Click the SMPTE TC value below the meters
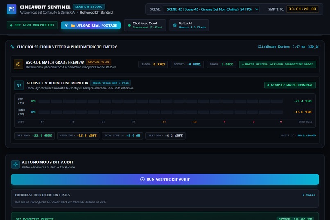The image size is (330, 220). 306,136
